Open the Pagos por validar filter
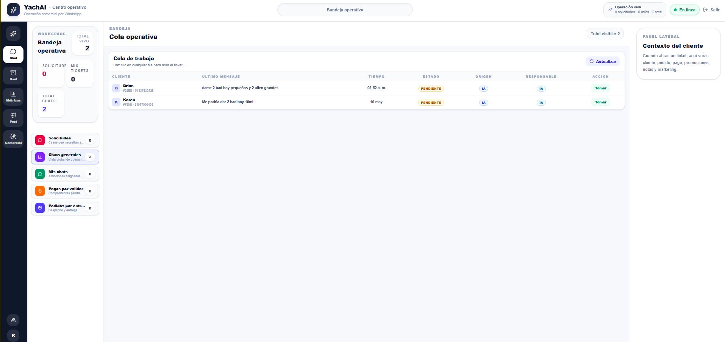This screenshot has width=725, height=342. (65, 191)
